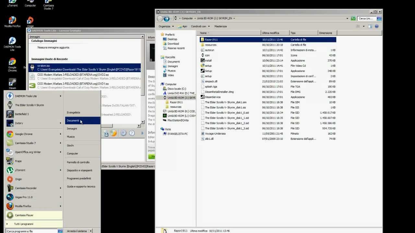Image resolution: width=415 pixels, height=233 pixels.
Task: Open Vegas Pro 11.0 from Start menu
Action: tap(34, 197)
